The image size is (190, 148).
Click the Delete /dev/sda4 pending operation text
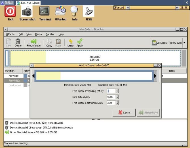point(36,123)
